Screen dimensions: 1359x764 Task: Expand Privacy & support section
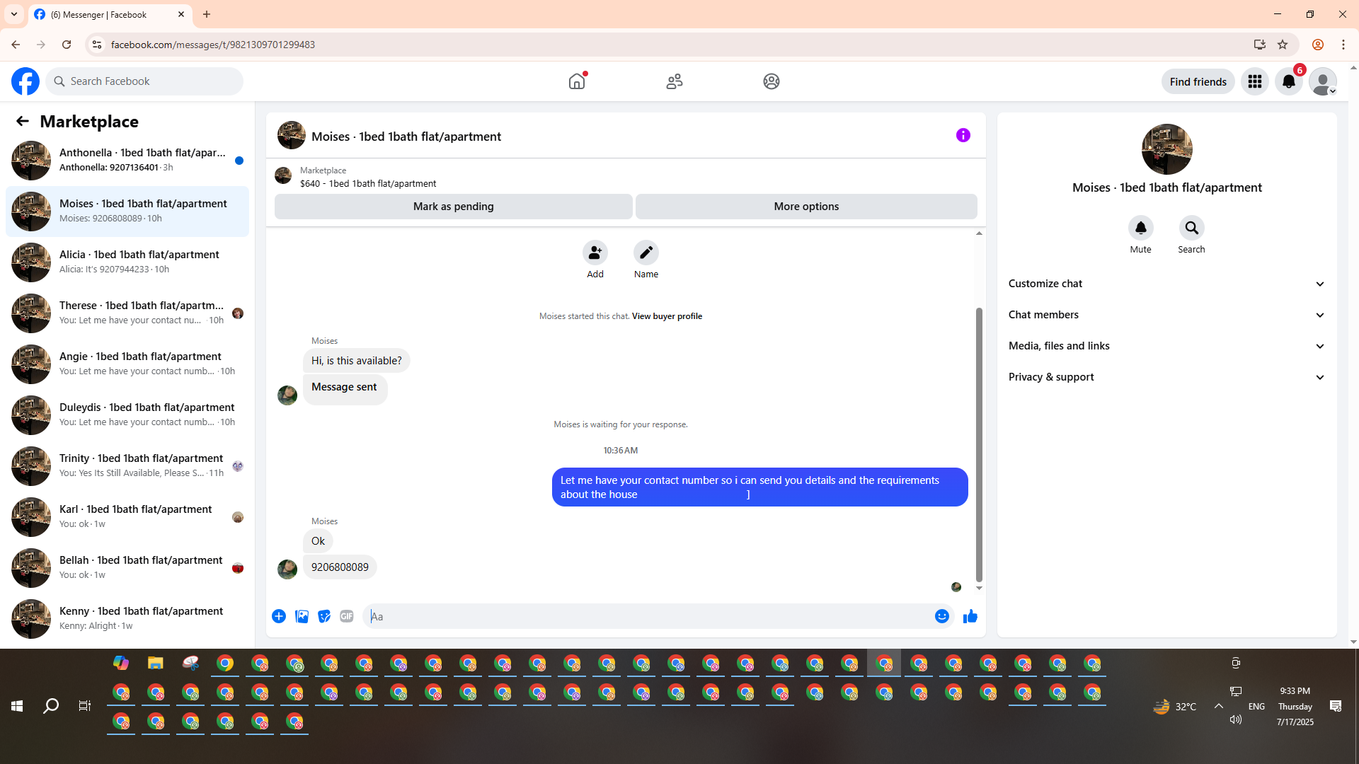(x=1167, y=377)
